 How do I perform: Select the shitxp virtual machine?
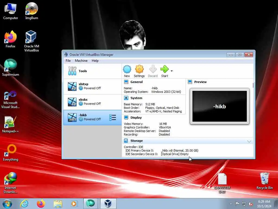pos(93,86)
